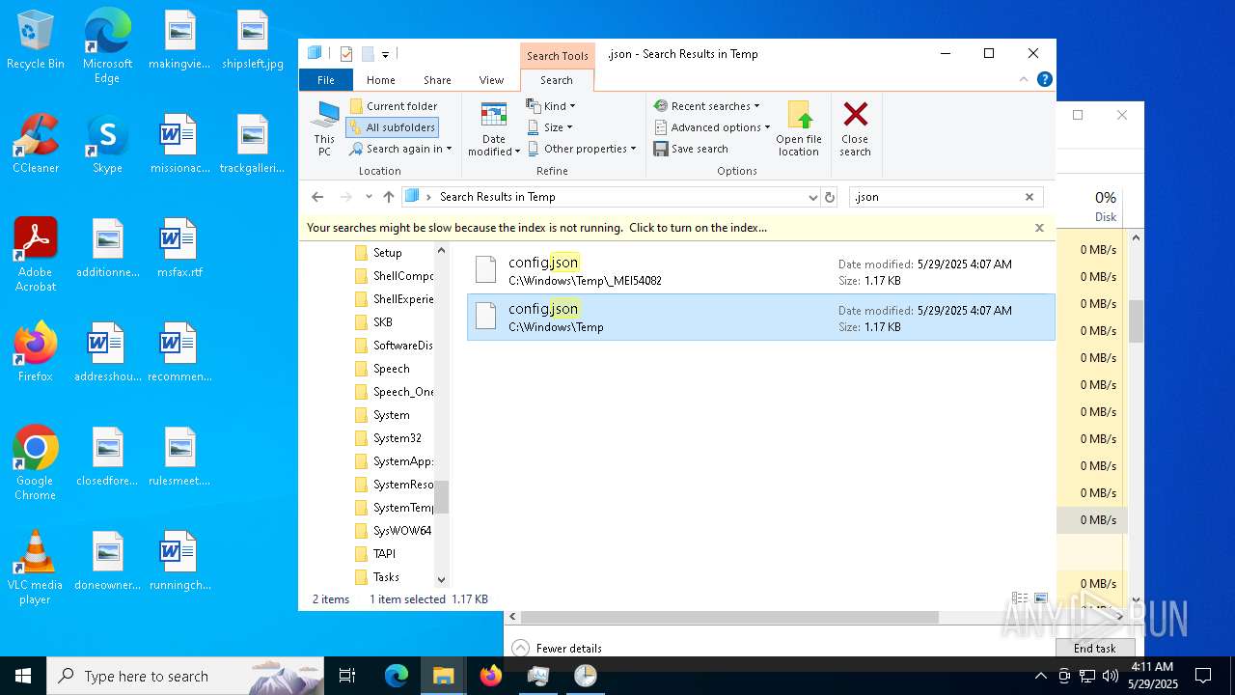Viewport: 1235px width, 695px height.
Task: Switch to details view icon
Action: point(1019,598)
